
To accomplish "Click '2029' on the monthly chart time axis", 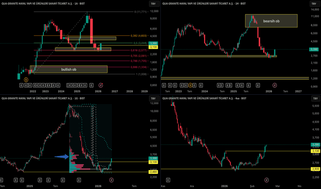I will (144, 91).
